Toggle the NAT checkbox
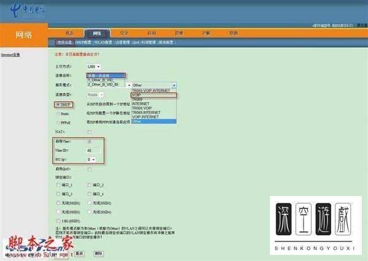Image resolution: width=368 pixels, height=261 pixels. point(90,132)
